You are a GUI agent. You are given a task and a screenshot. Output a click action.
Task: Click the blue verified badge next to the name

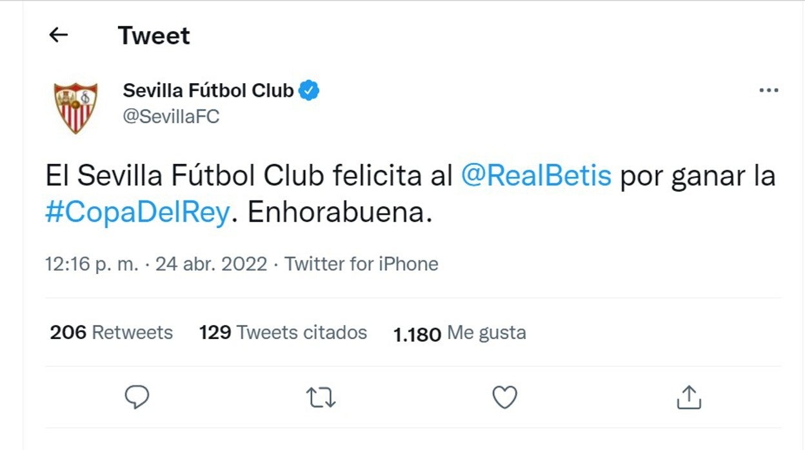point(310,90)
